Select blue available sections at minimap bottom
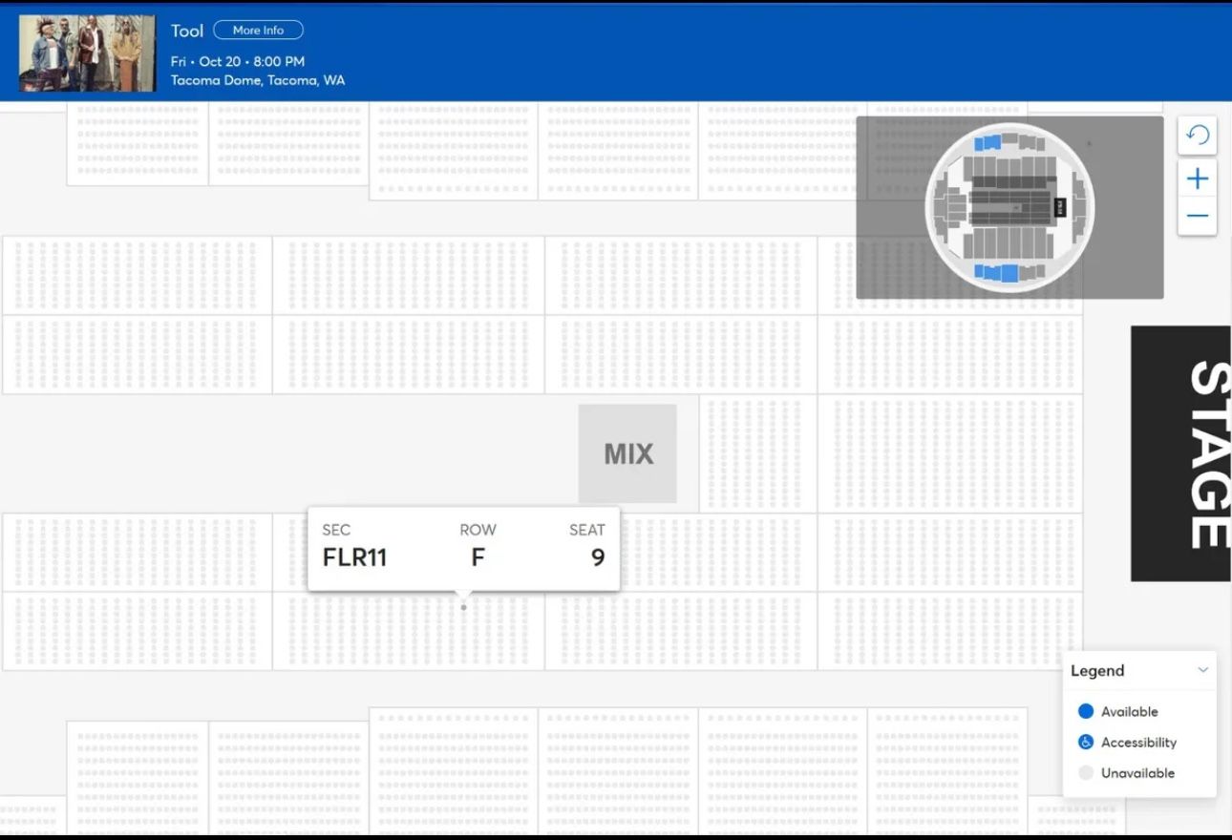The height and width of the screenshot is (840, 1232). pos(997,273)
